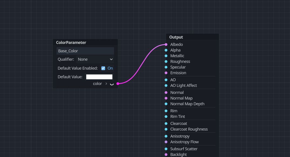Click the AO Light Affect port
Image resolution: width=290 pixels, height=157 pixels.
(166, 86)
